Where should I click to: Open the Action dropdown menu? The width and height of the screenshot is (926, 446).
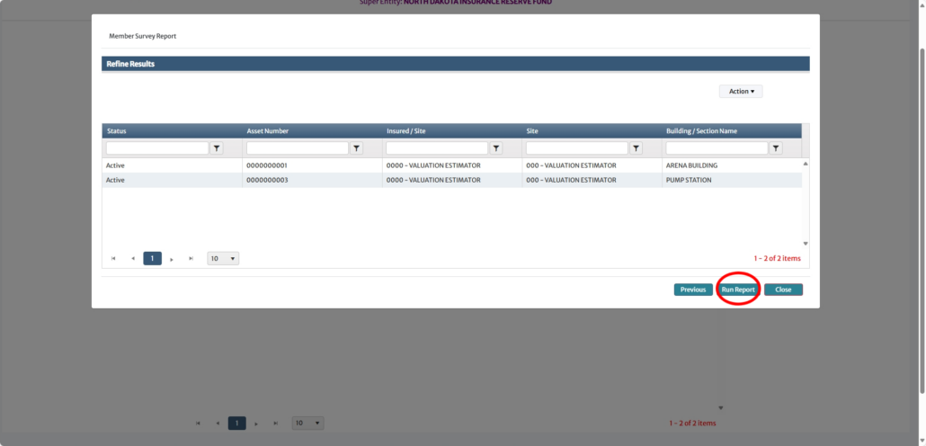coord(741,92)
